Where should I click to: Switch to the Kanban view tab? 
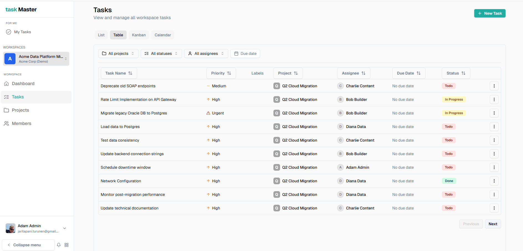[x=139, y=35]
